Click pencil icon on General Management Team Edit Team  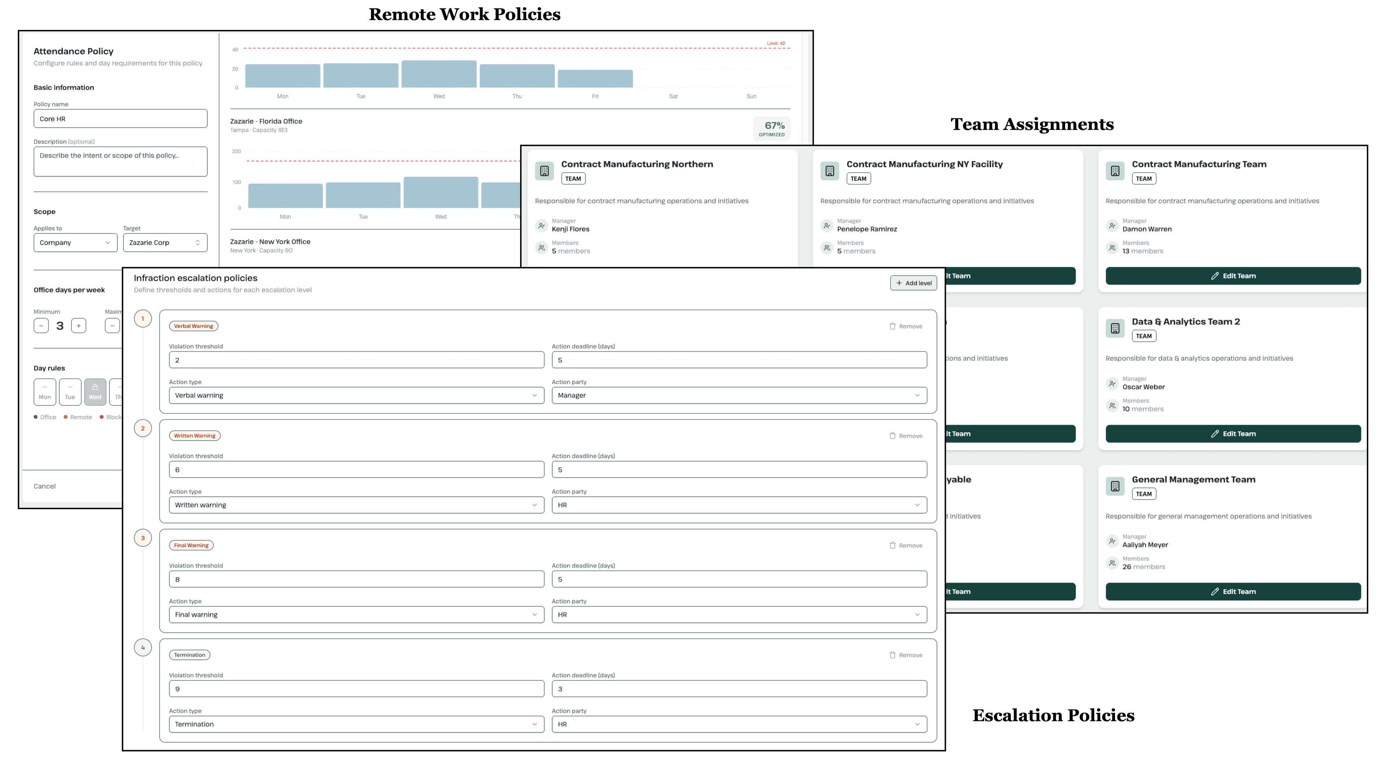(x=1215, y=591)
